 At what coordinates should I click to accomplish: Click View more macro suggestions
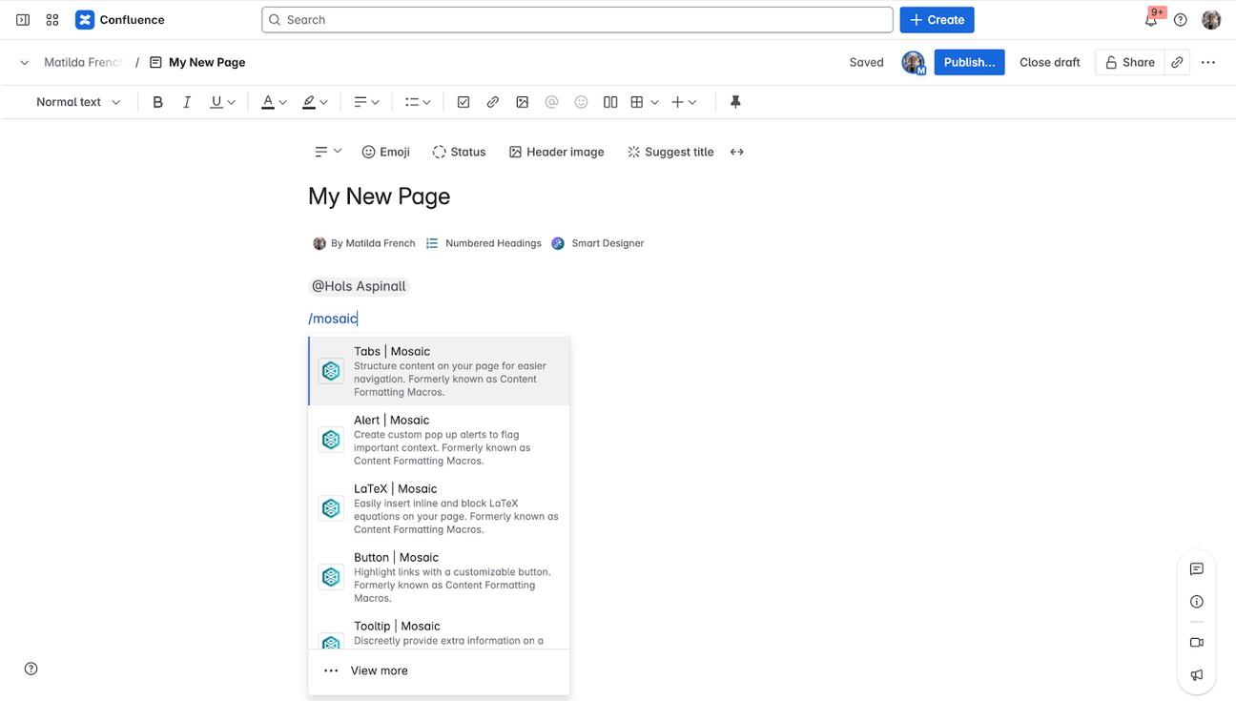tap(379, 670)
